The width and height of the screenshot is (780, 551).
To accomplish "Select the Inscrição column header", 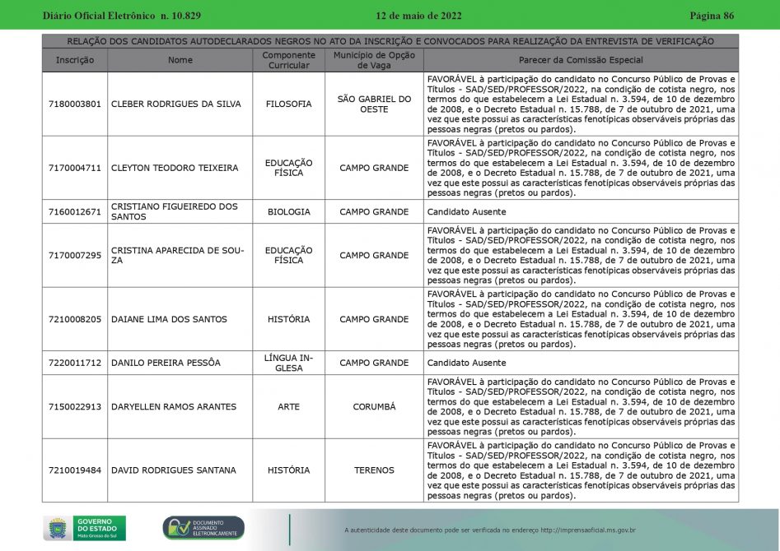I will [75, 60].
